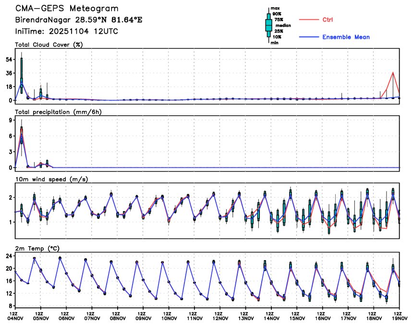The image size is (413, 326).
Task: Click the 12 tick on temperature axis
Action: point(9,293)
